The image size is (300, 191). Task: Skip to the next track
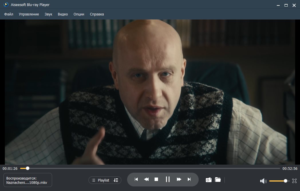click(189, 180)
